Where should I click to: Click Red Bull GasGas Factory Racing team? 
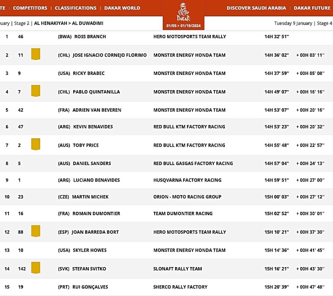193,163
